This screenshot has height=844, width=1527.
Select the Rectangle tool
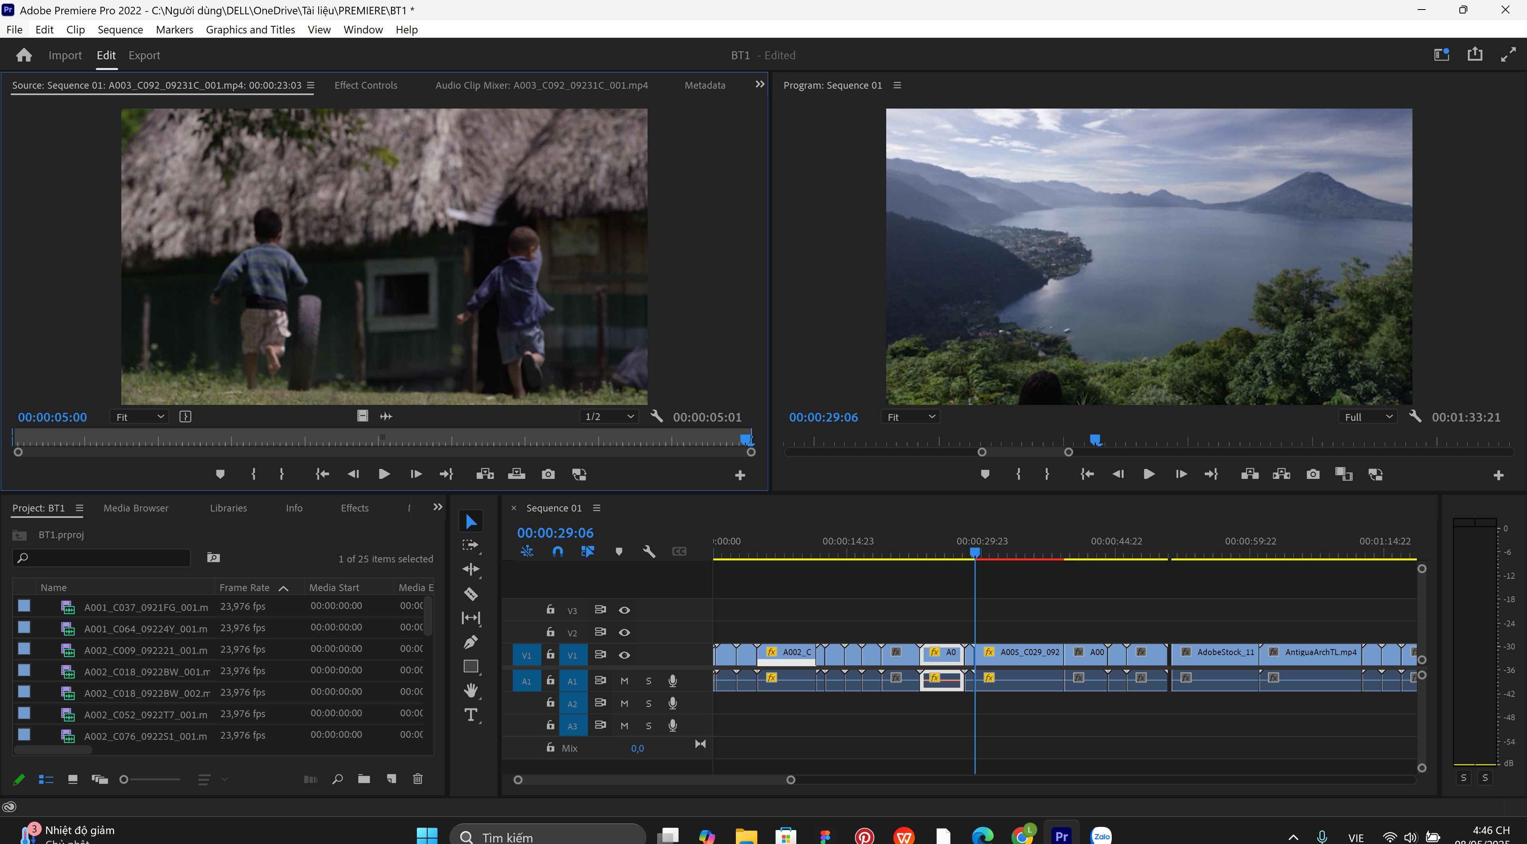(471, 666)
